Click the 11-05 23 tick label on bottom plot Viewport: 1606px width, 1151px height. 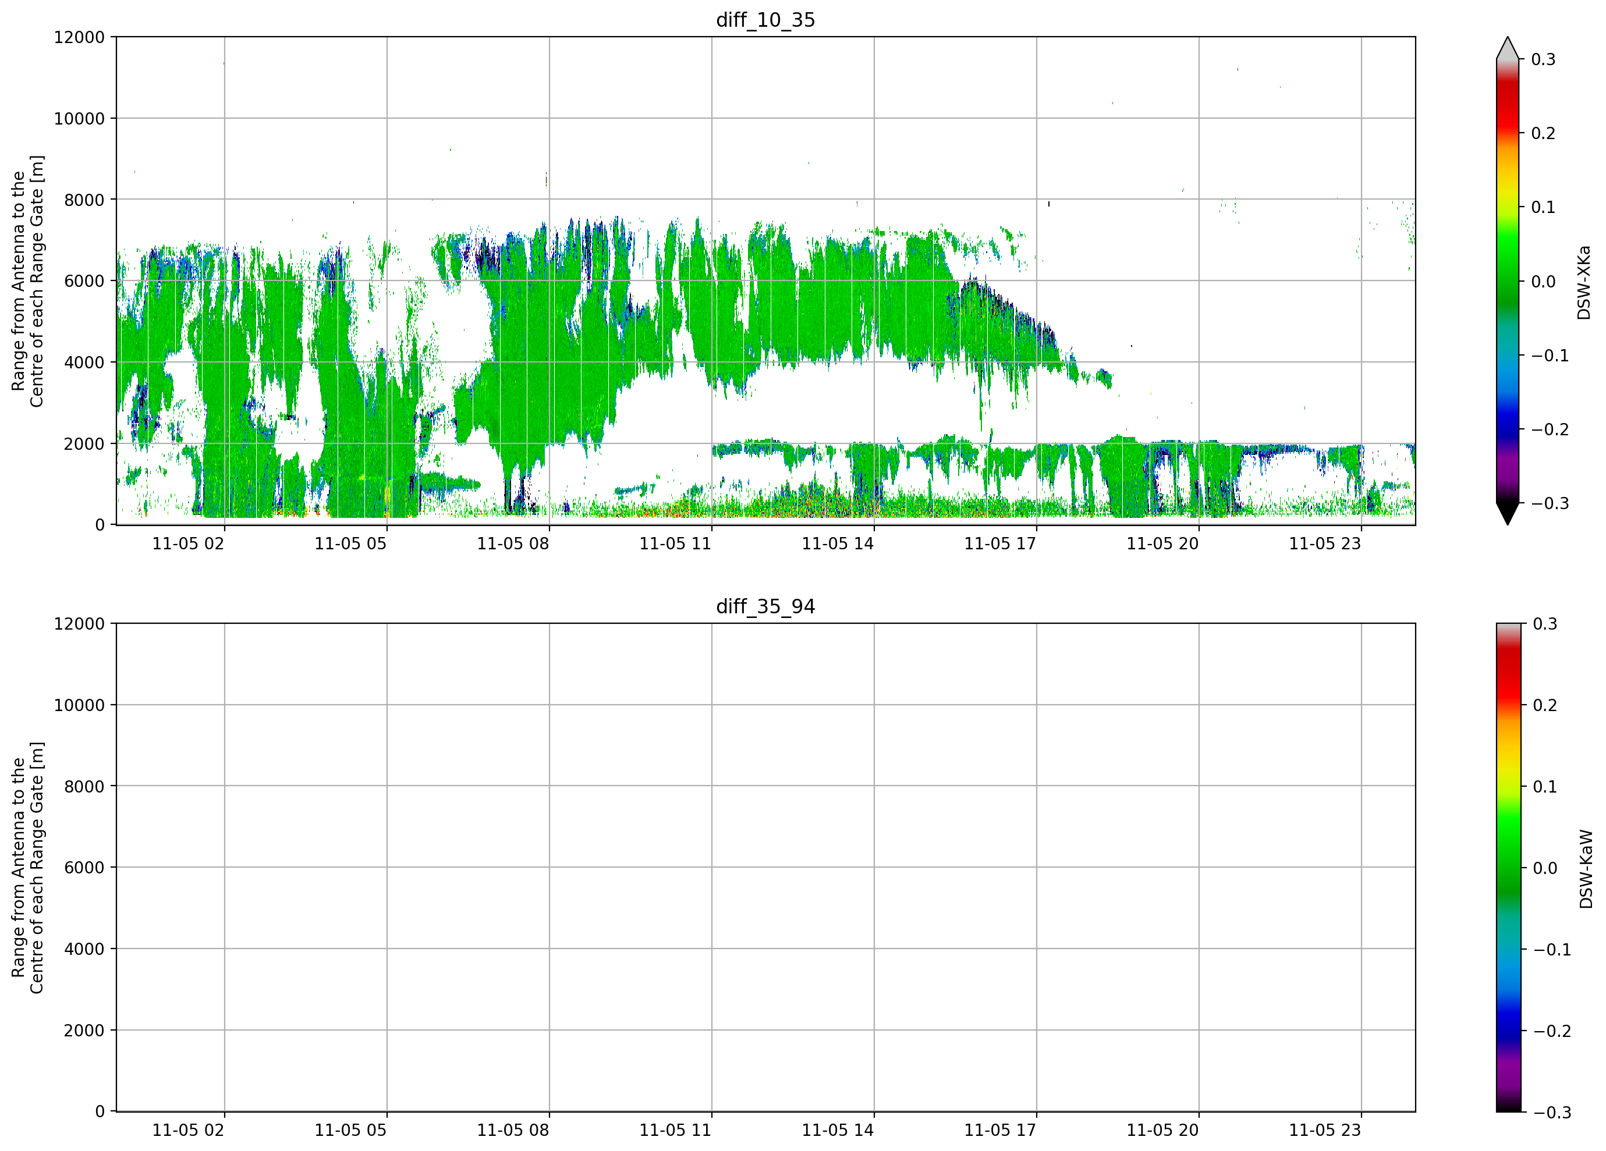click(1325, 1131)
